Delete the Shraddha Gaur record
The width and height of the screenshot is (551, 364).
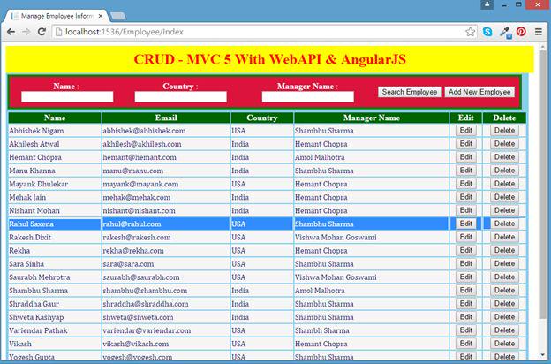point(504,304)
